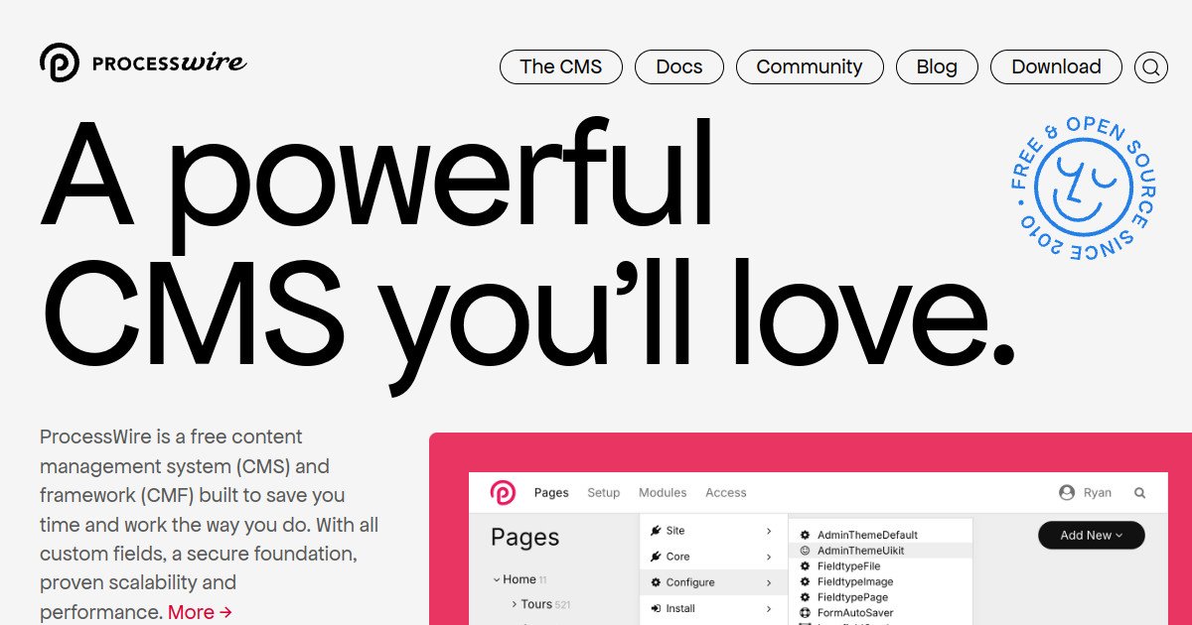This screenshot has width=1192, height=625.
Task: Open the Add New dropdown button
Action: coord(1092,535)
